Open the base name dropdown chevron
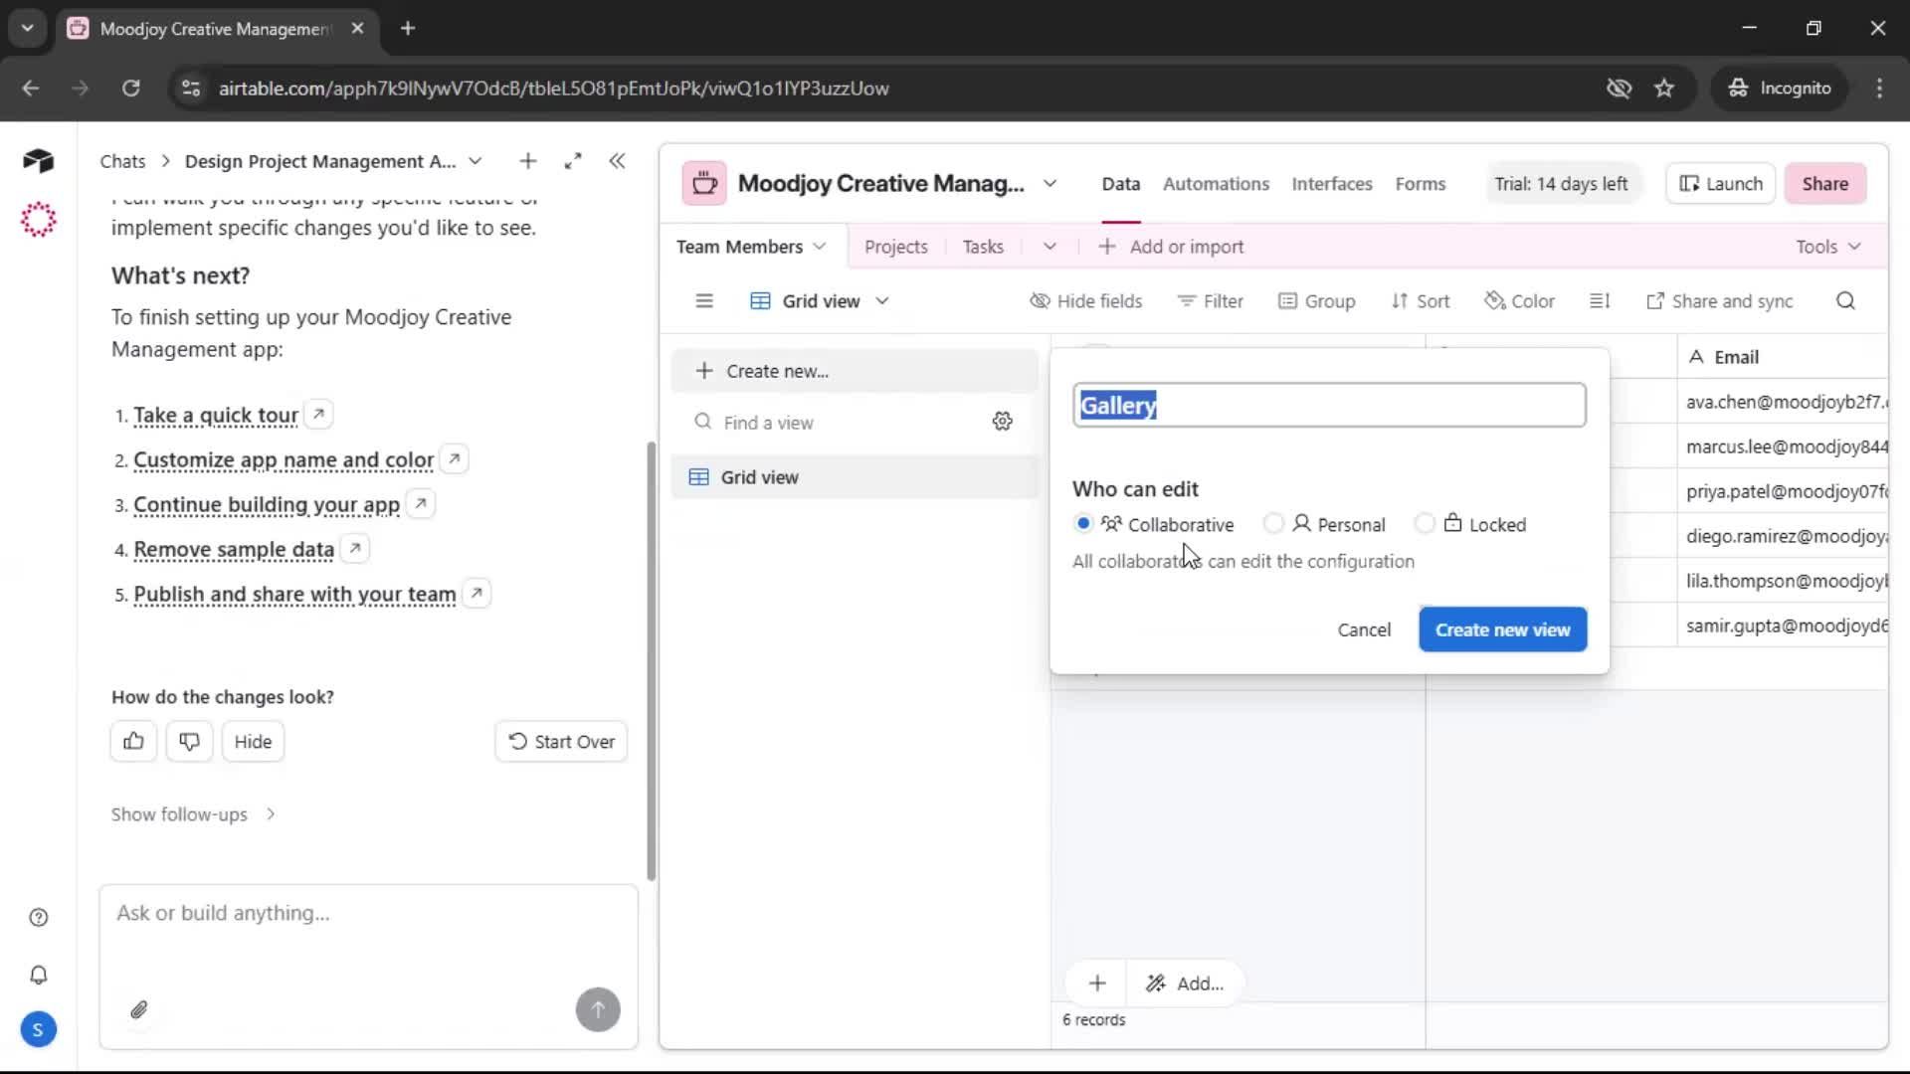The height and width of the screenshot is (1074, 1910). (x=1050, y=184)
